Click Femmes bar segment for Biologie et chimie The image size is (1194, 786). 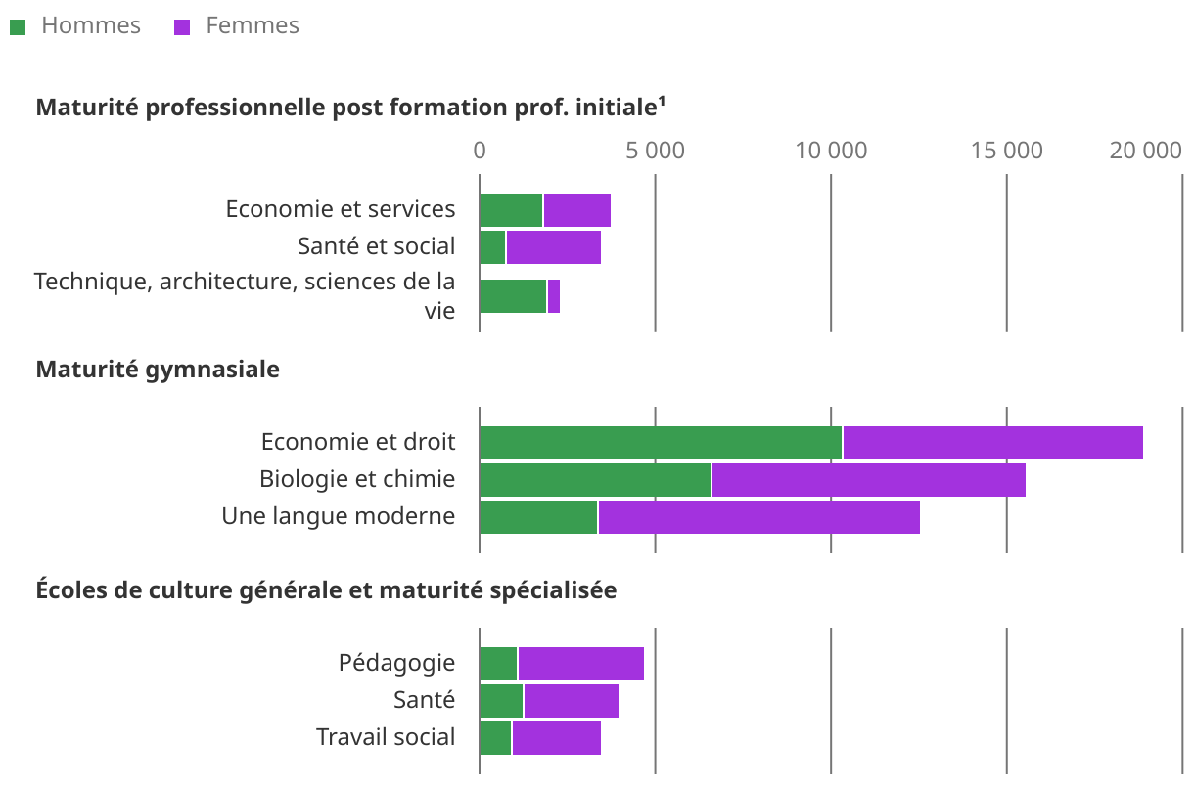click(x=868, y=480)
